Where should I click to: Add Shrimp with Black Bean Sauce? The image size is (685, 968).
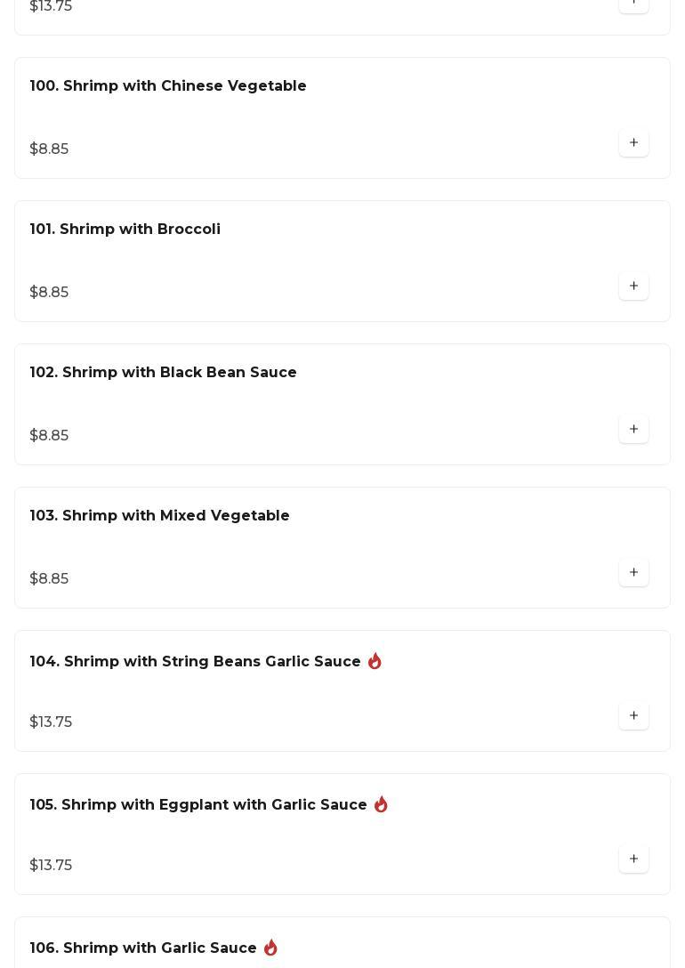click(x=633, y=430)
